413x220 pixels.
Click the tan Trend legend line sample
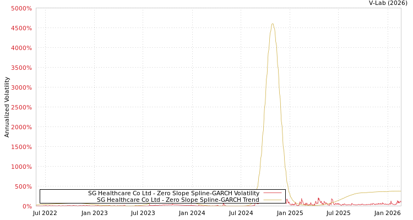272,200
